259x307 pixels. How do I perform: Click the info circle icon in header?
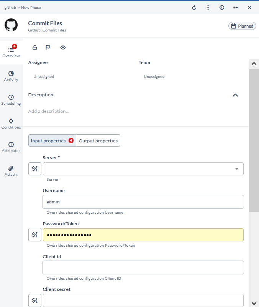pos(222,7)
